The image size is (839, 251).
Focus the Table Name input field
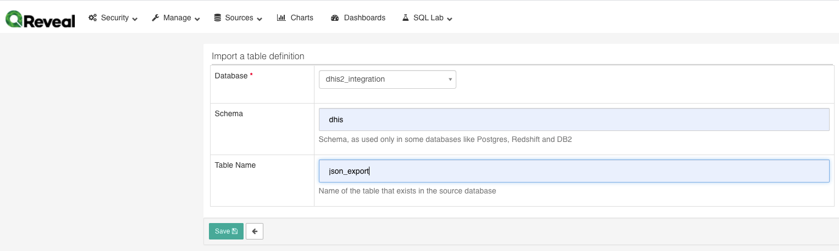click(x=573, y=171)
